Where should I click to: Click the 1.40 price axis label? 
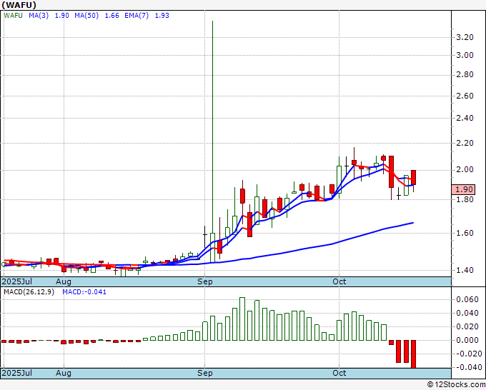point(465,270)
